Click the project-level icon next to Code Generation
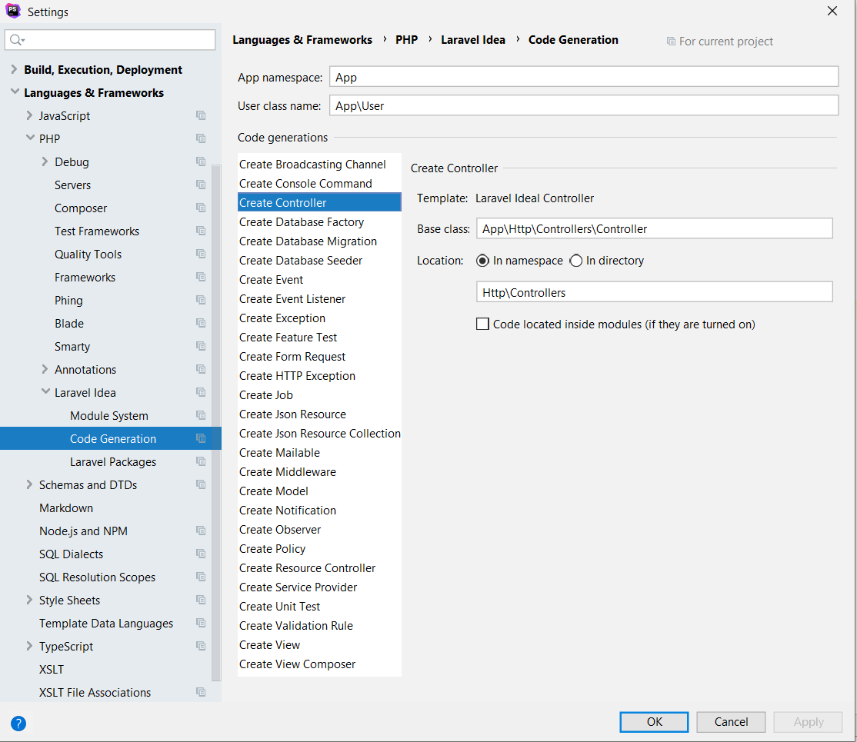 click(201, 438)
